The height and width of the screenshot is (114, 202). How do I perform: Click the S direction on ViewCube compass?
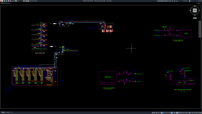point(195,15)
